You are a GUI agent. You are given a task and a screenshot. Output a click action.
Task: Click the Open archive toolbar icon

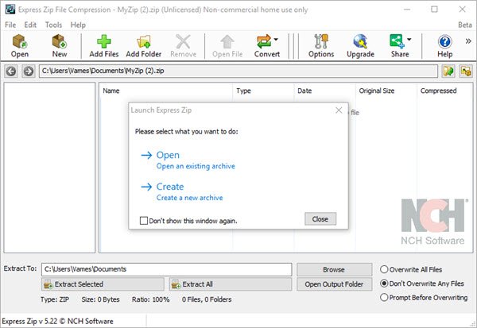(20, 41)
